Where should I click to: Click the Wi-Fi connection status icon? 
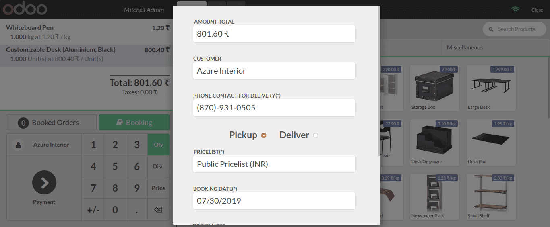[515, 10]
